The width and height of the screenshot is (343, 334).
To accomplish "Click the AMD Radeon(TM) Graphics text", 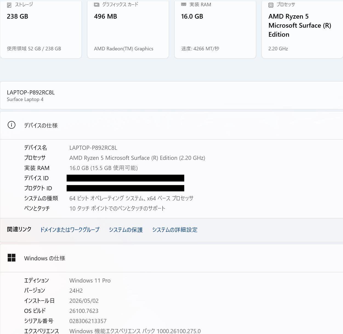I will [x=124, y=49].
